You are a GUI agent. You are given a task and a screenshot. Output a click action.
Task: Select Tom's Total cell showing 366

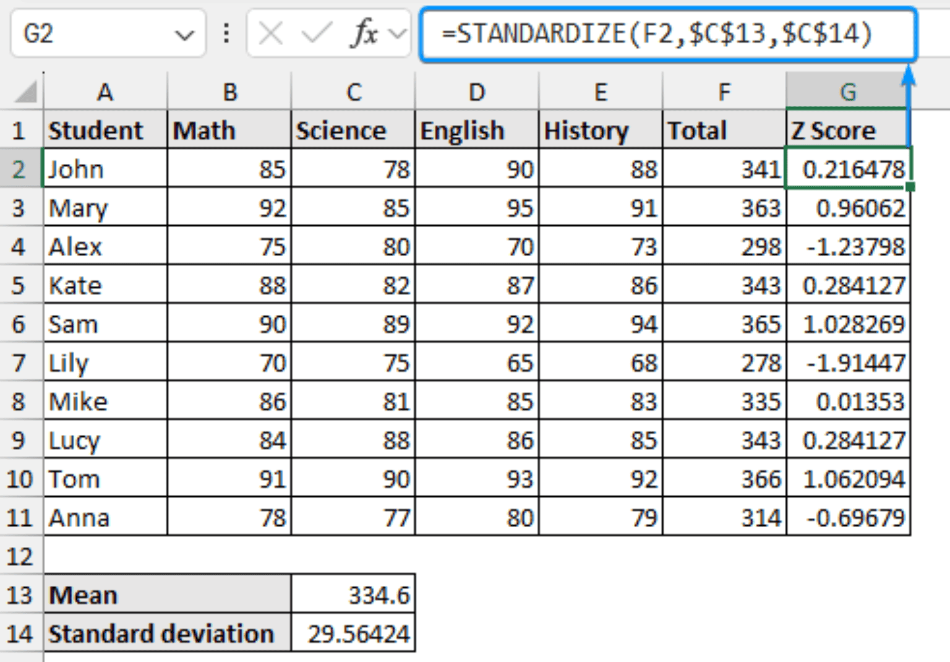point(724,478)
